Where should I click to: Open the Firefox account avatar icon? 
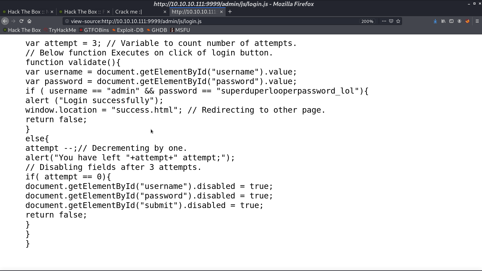click(459, 21)
